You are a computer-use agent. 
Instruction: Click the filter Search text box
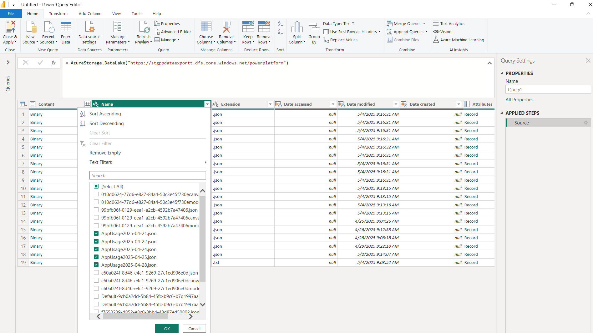[x=148, y=175]
